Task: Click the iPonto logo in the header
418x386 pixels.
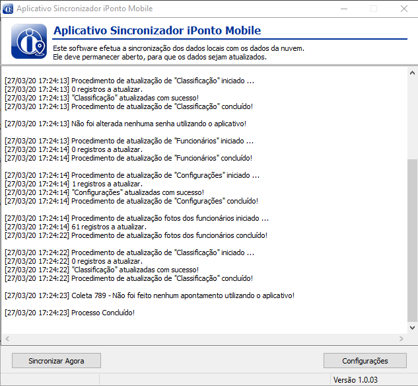Action: click(x=29, y=42)
